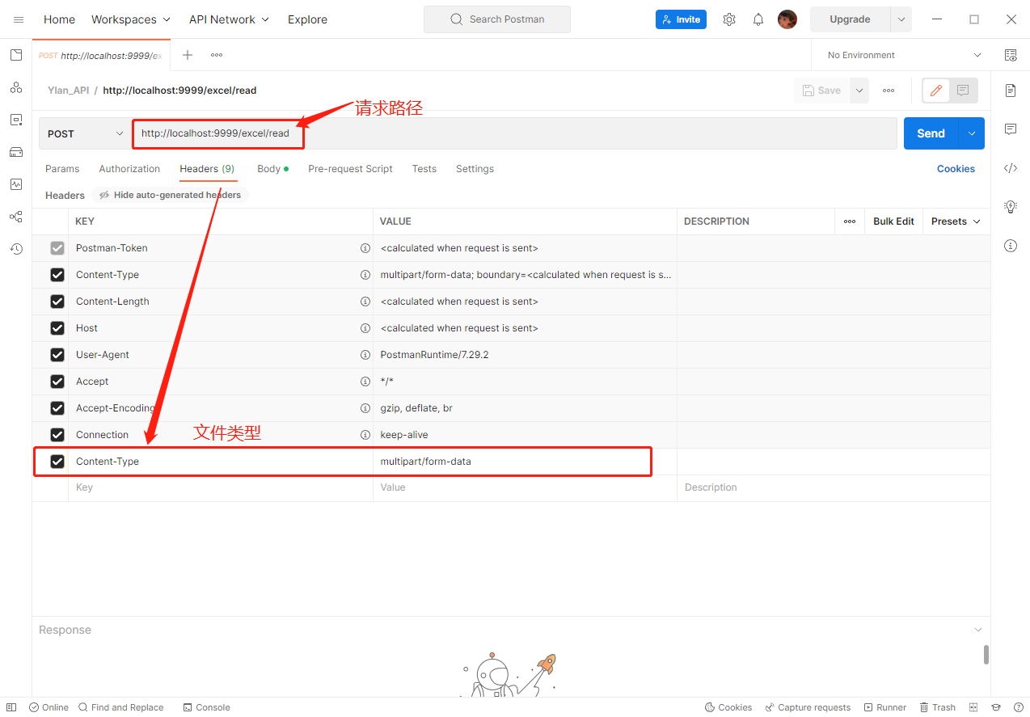Switch to the Body tab
1030x717 pixels.
click(x=269, y=169)
